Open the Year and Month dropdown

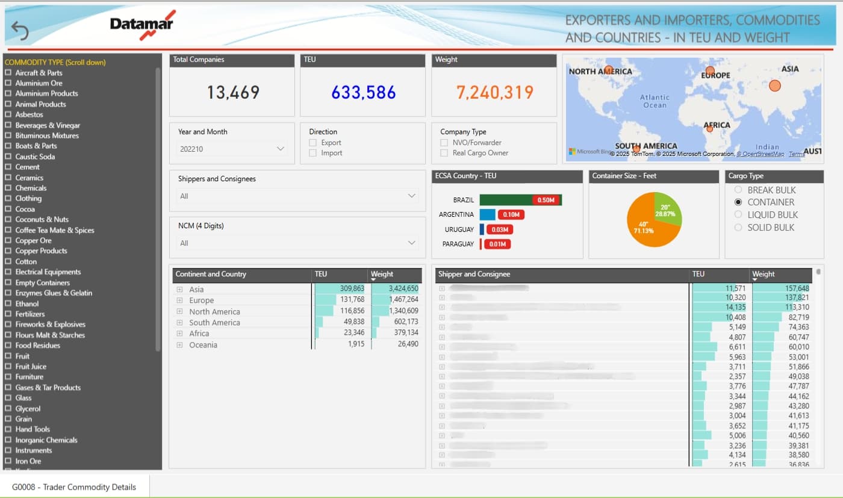click(x=280, y=148)
